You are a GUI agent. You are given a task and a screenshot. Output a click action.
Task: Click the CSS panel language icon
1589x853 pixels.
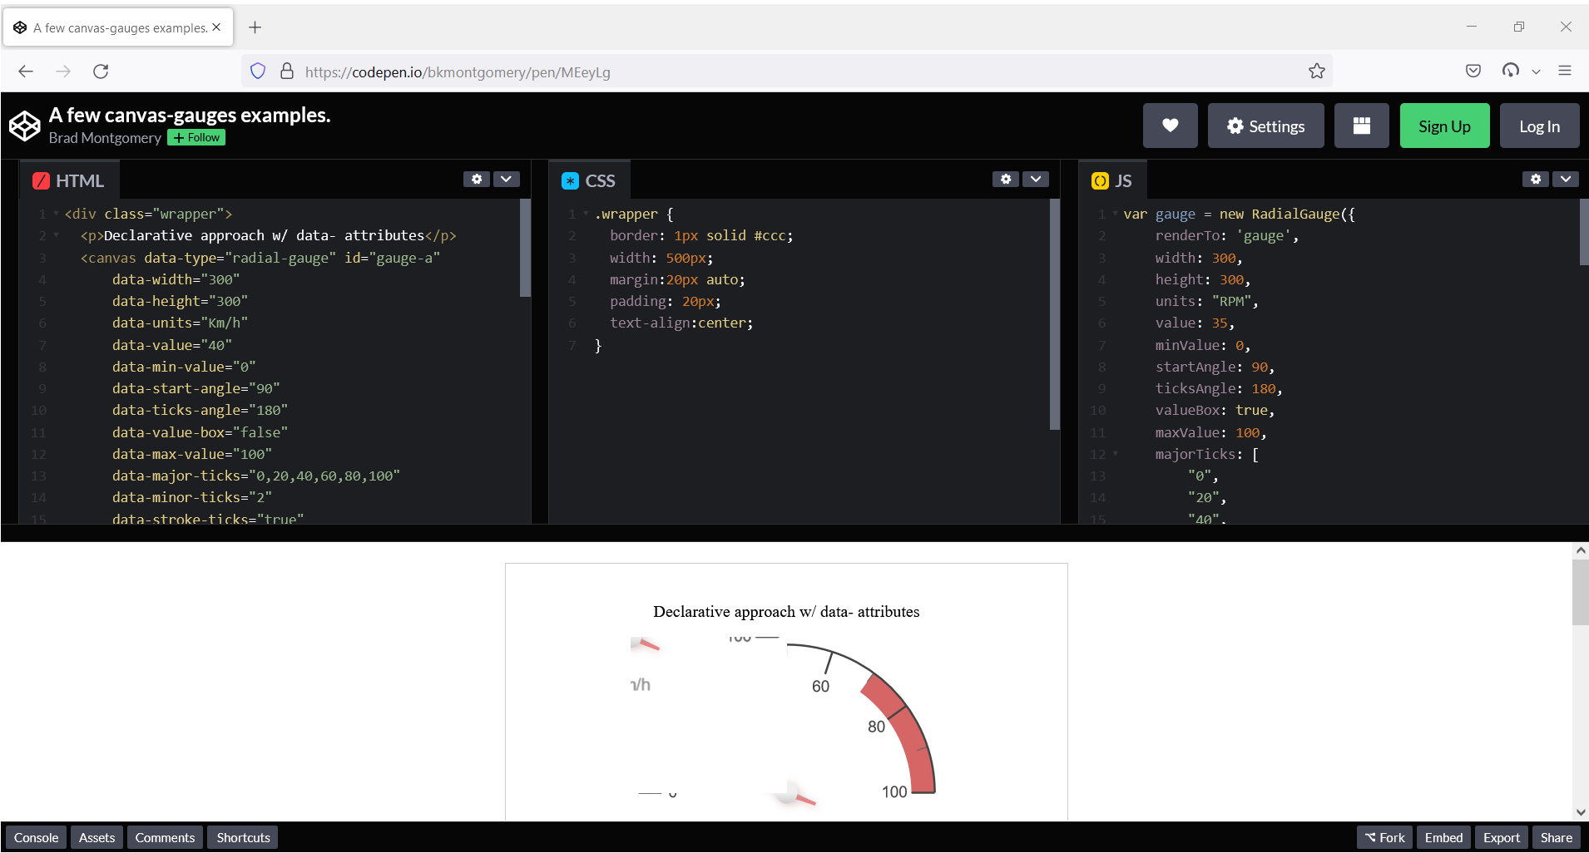pyautogui.click(x=570, y=180)
